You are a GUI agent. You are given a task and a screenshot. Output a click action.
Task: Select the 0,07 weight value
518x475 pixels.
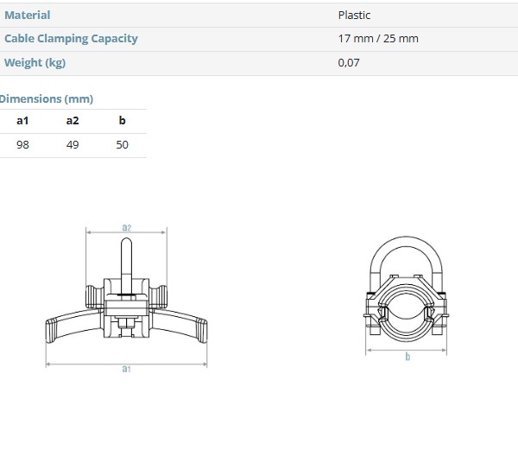349,63
